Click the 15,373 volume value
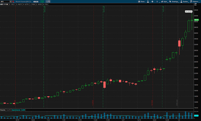Screen dimensions: 201x121 (8, 110)
